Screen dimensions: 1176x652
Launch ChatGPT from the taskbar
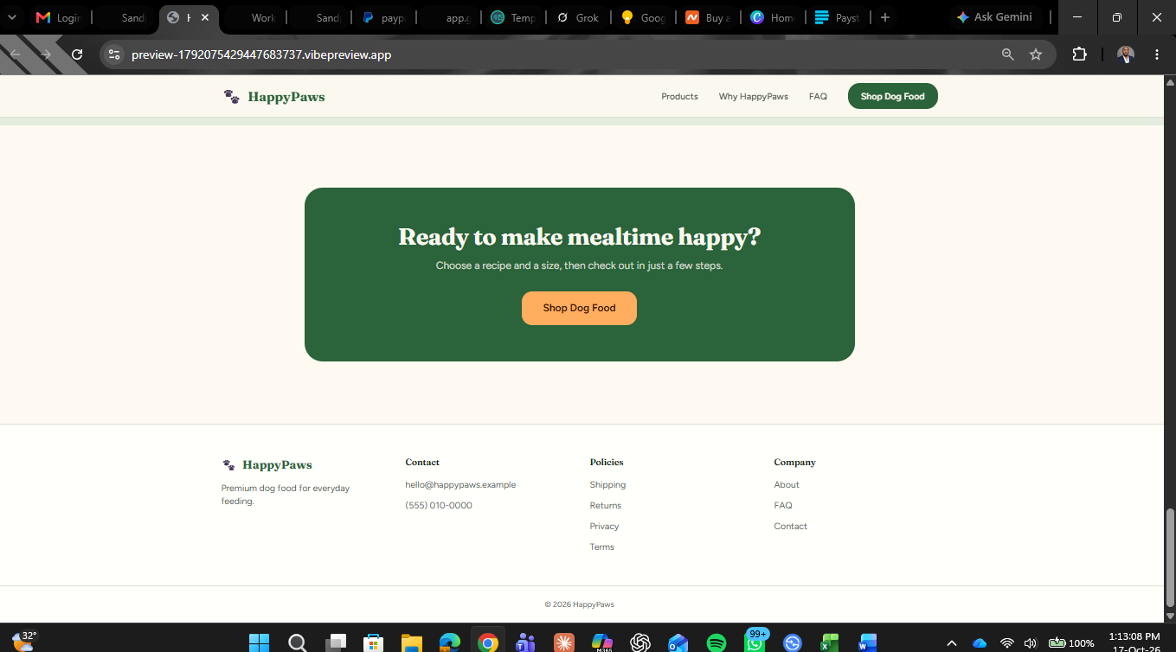(x=640, y=642)
